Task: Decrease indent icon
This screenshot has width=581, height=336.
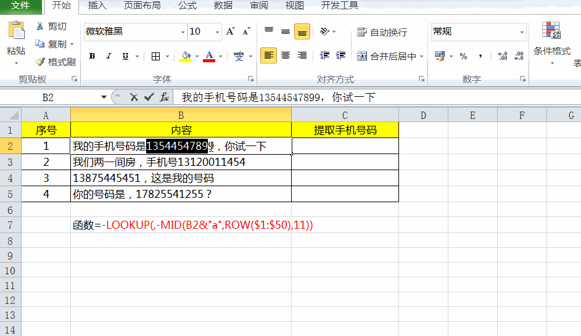Action: pyautogui.click(x=324, y=55)
